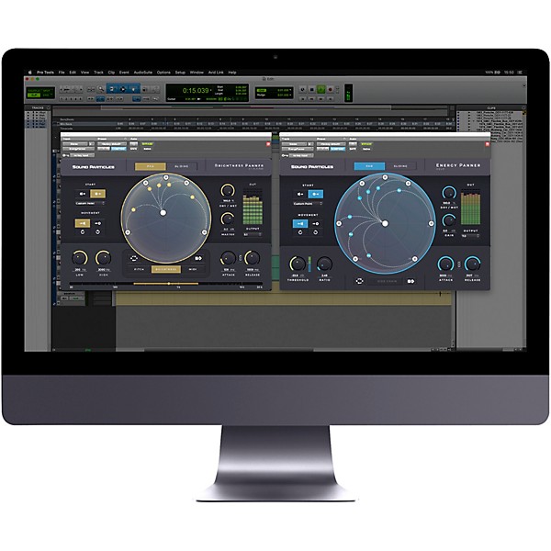This screenshot has width=551, height=551.
Task: Open Custom Point dropdown in Brightness Panner
Action: 90,204
